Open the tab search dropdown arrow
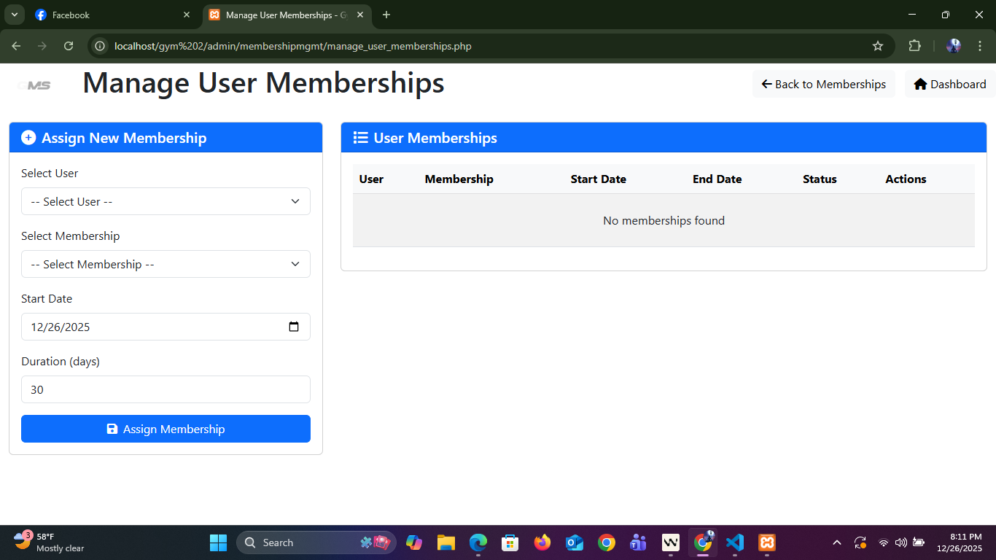This screenshot has height=560, width=996. point(13,15)
